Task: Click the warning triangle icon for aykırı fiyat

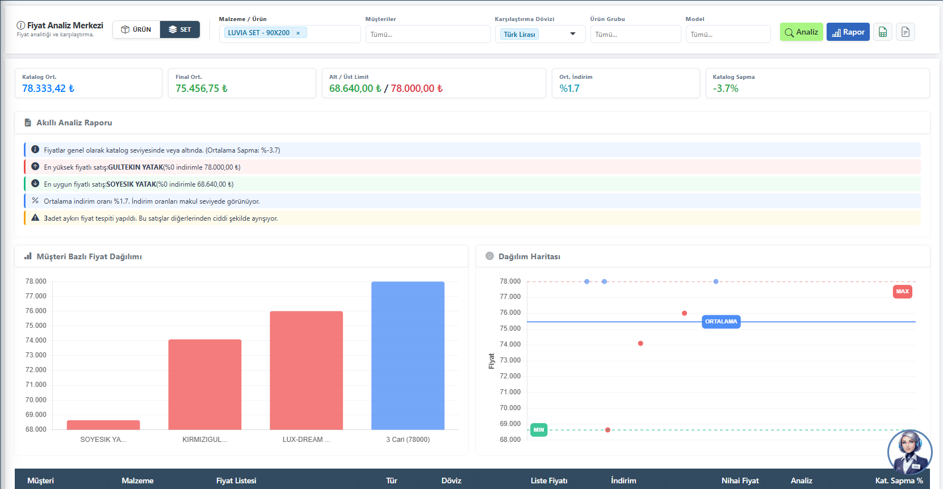Action: click(x=35, y=218)
